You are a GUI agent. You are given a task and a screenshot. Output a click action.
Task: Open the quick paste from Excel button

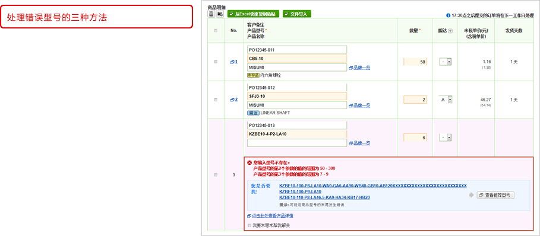point(253,14)
